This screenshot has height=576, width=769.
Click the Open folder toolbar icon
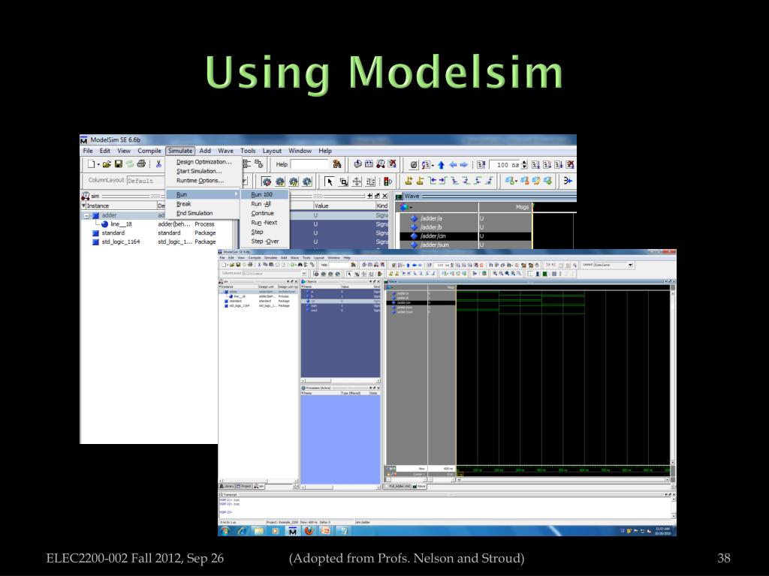coord(107,164)
